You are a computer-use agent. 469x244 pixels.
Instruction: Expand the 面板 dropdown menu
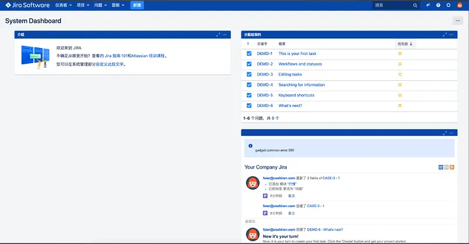pyautogui.click(x=118, y=5)
